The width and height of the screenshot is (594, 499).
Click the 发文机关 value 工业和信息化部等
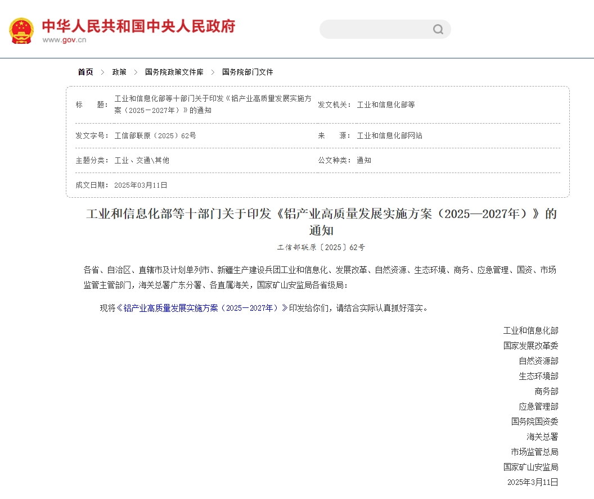click(x=385, y=104)
